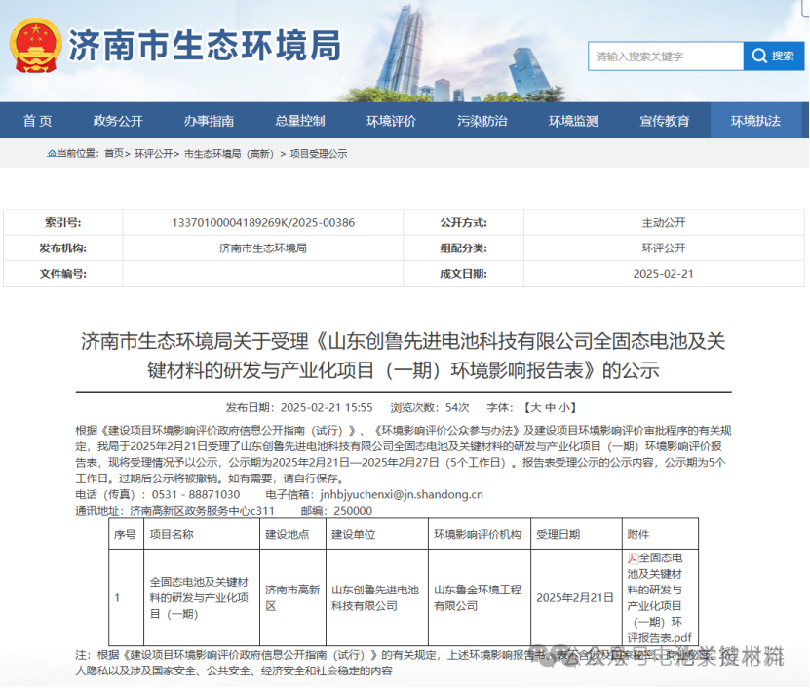The width and height of the screenshot is (810, 688).
Task: Focus the search keyword input field
Action: tap(666, 56)
